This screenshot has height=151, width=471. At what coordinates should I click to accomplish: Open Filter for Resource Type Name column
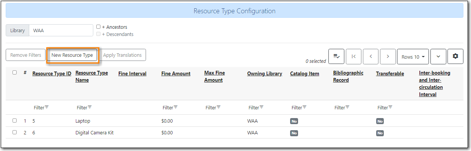(x=84, y=107)
